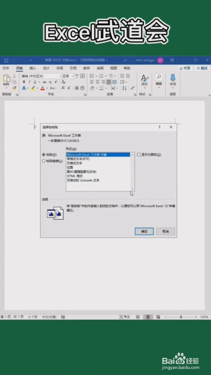Select the 粘贴链接(L) radio button
The width and height of the screenshot is (211, 375).
click(x=44, y=161)
